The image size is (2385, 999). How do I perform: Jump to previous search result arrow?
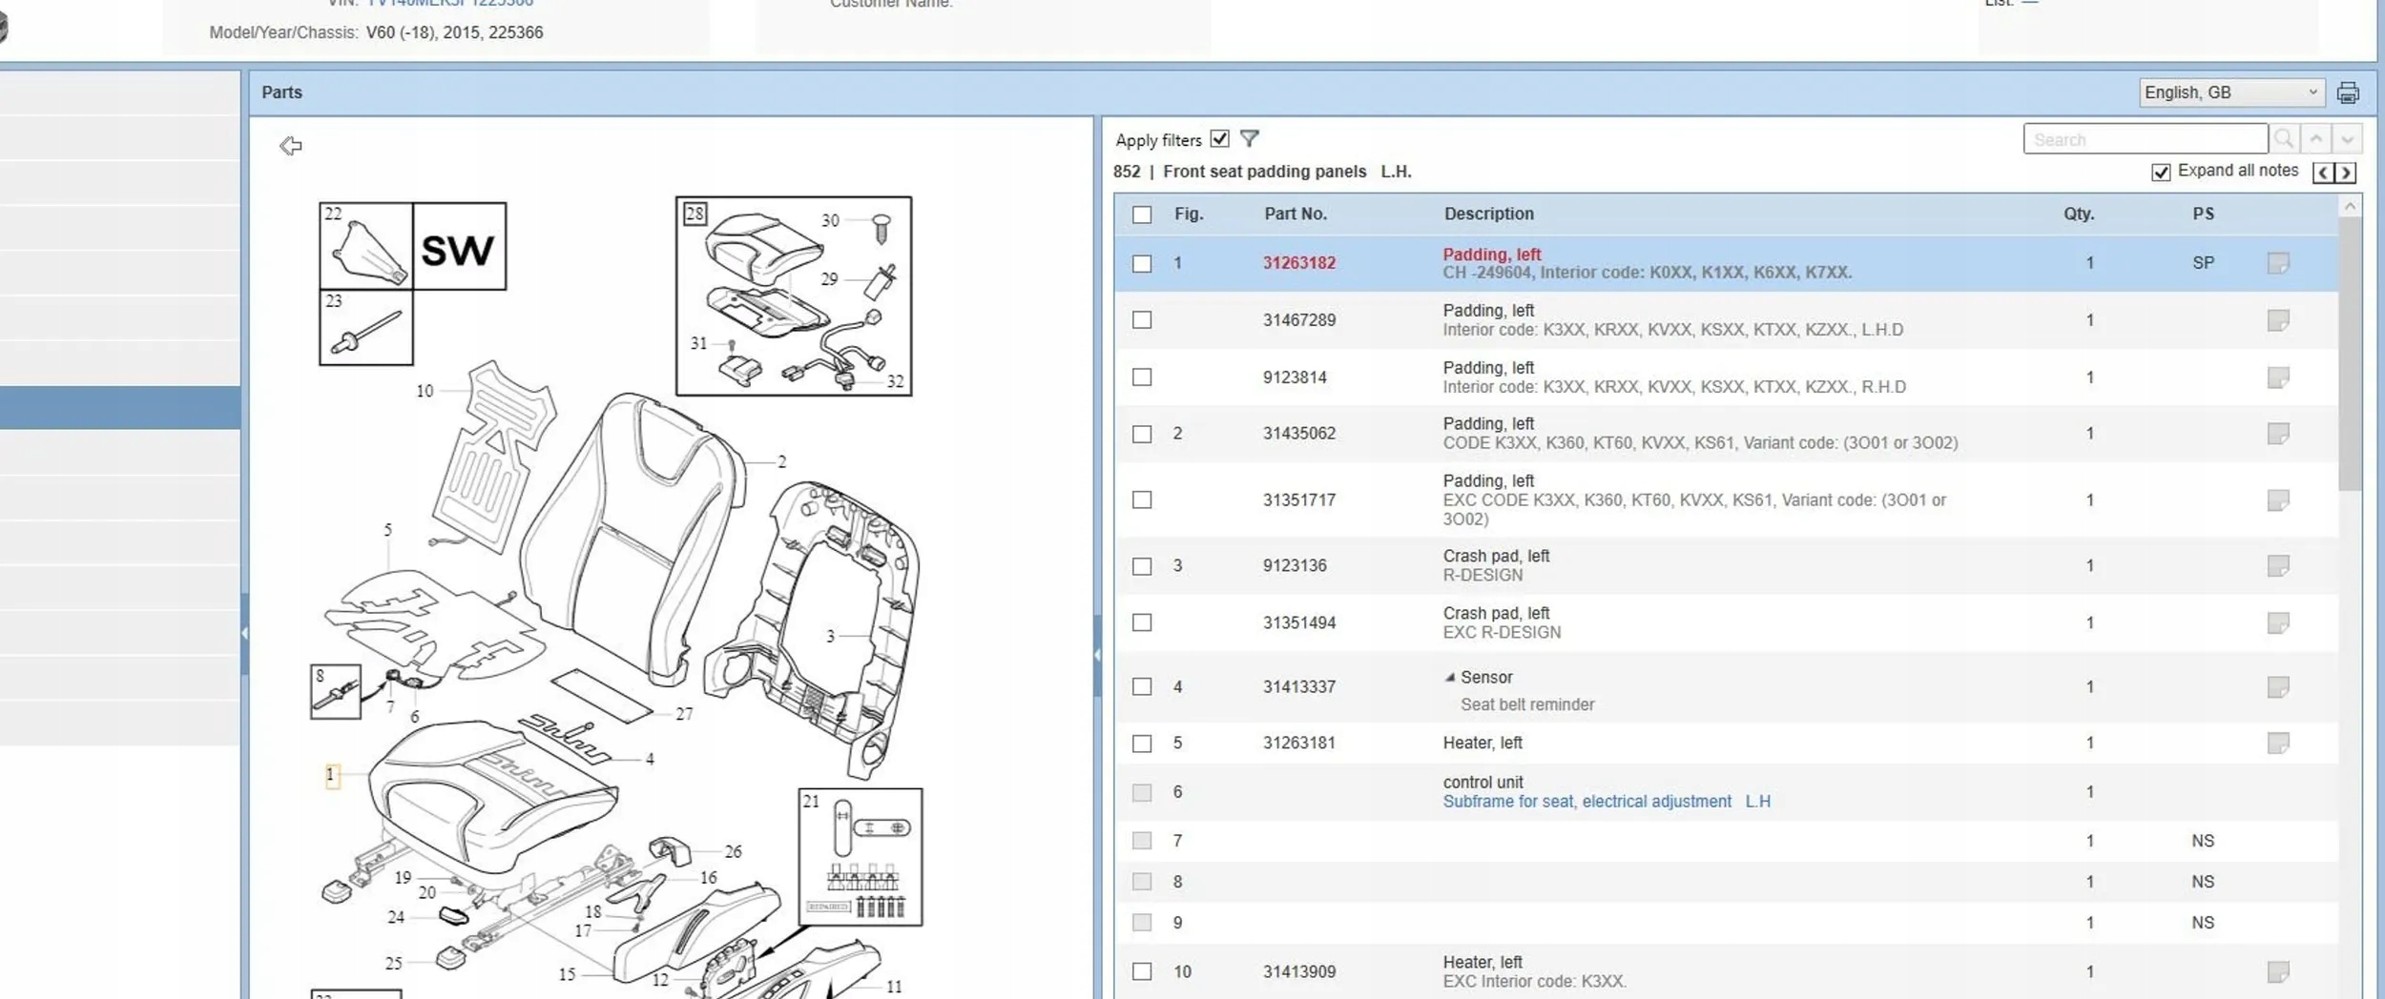[x=2315, y=139]
